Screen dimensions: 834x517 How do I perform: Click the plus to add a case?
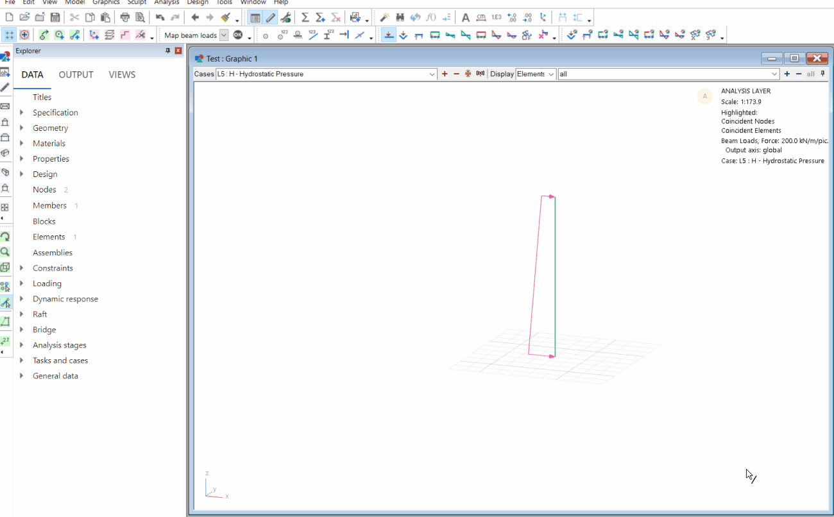click(445, 74)
